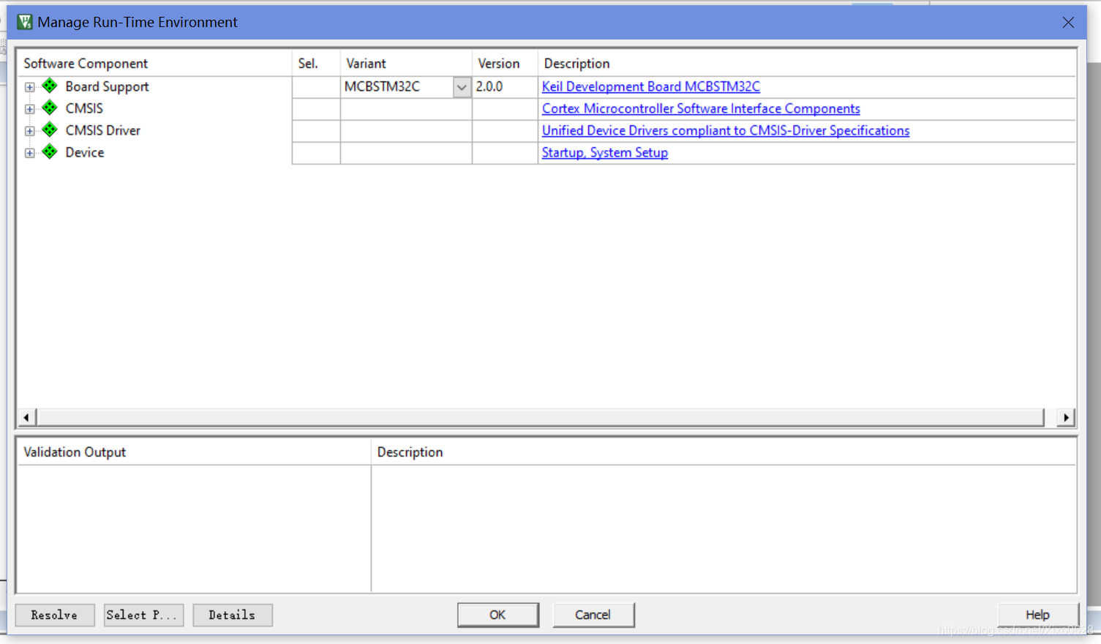Open the MCBSTM32C variant dropdown
The width and height of the screenshot is (1101, 644).
click(462, 87)
